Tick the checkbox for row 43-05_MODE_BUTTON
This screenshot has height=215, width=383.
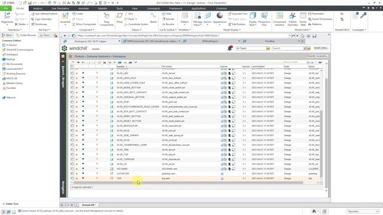coord(72,88)
